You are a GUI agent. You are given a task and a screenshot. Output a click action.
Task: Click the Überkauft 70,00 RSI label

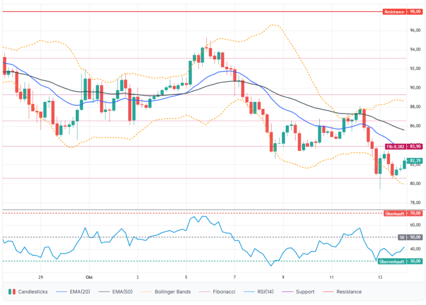point(403,213)
